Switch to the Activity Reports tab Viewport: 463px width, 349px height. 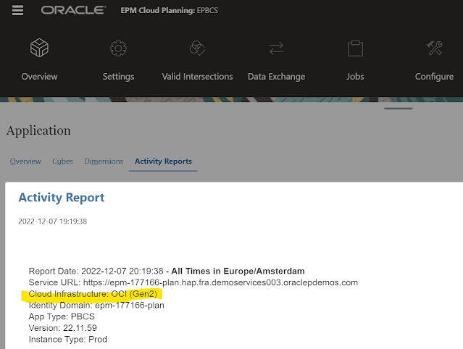[163, 161]
